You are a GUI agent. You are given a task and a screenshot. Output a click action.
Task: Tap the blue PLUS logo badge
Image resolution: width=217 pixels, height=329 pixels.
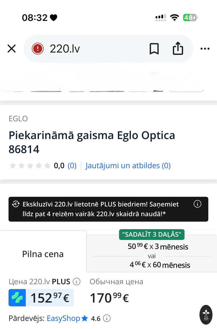17,297
